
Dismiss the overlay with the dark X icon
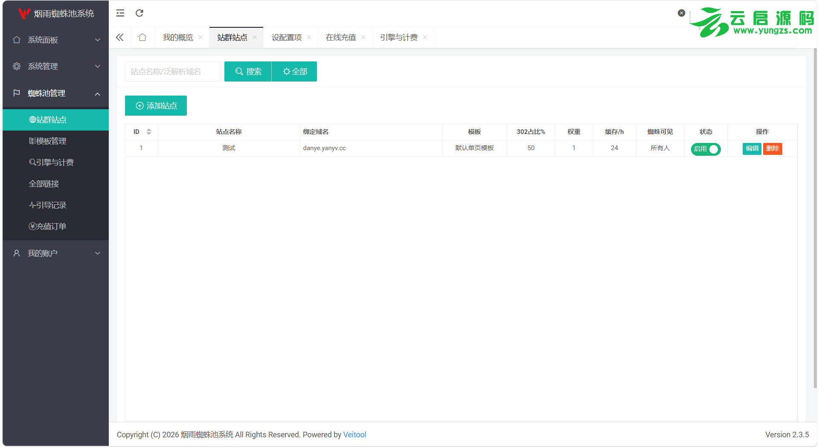[682, 13]
